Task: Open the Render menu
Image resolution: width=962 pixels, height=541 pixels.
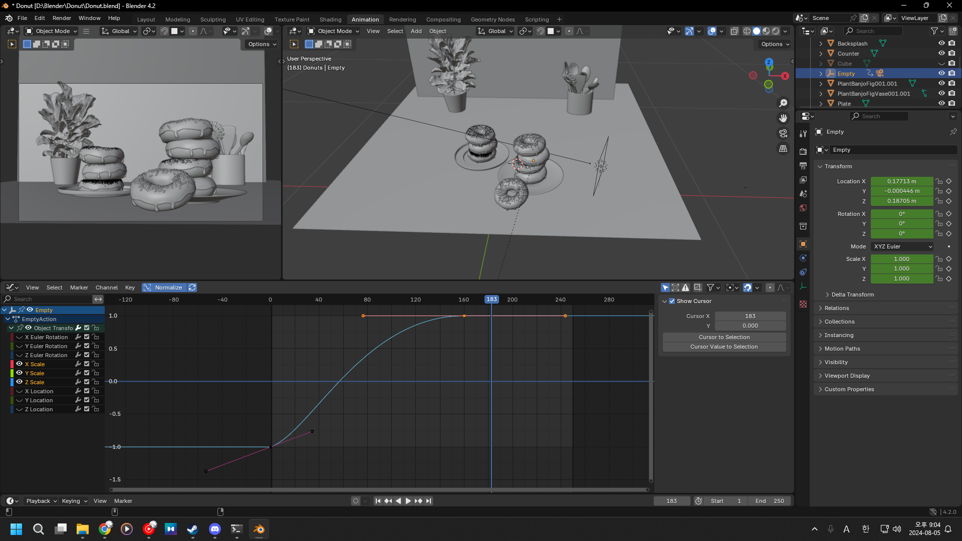Action: click(x=62, y=18)
